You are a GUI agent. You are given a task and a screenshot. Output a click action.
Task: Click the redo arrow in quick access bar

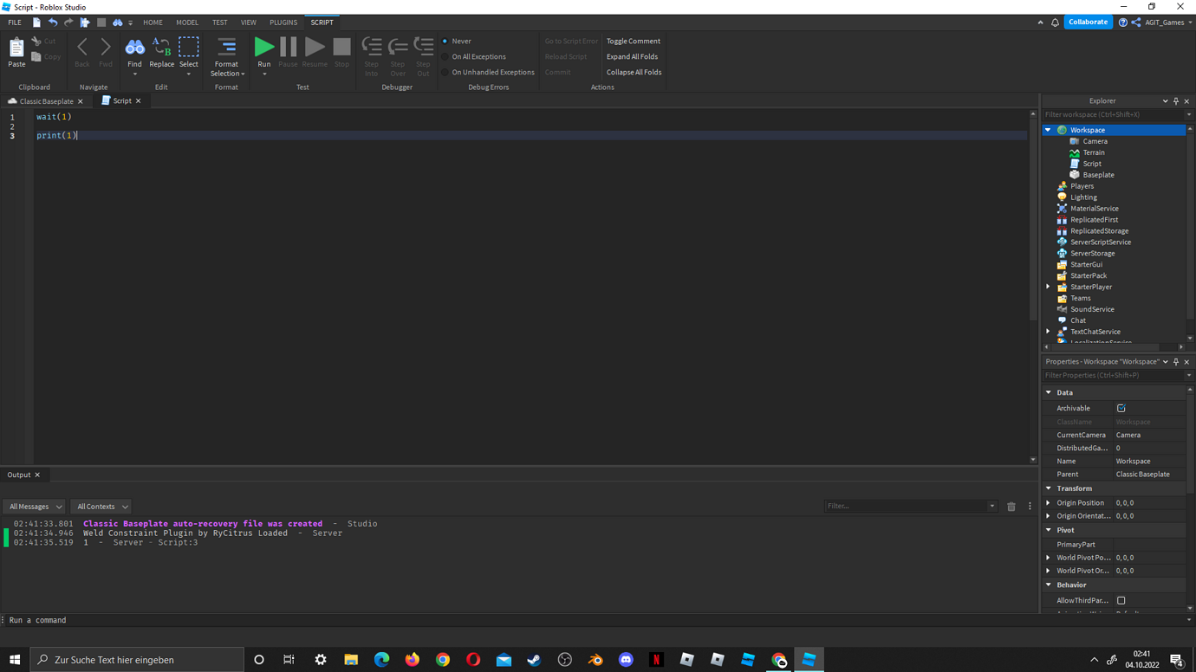click(x=68, y=23)
